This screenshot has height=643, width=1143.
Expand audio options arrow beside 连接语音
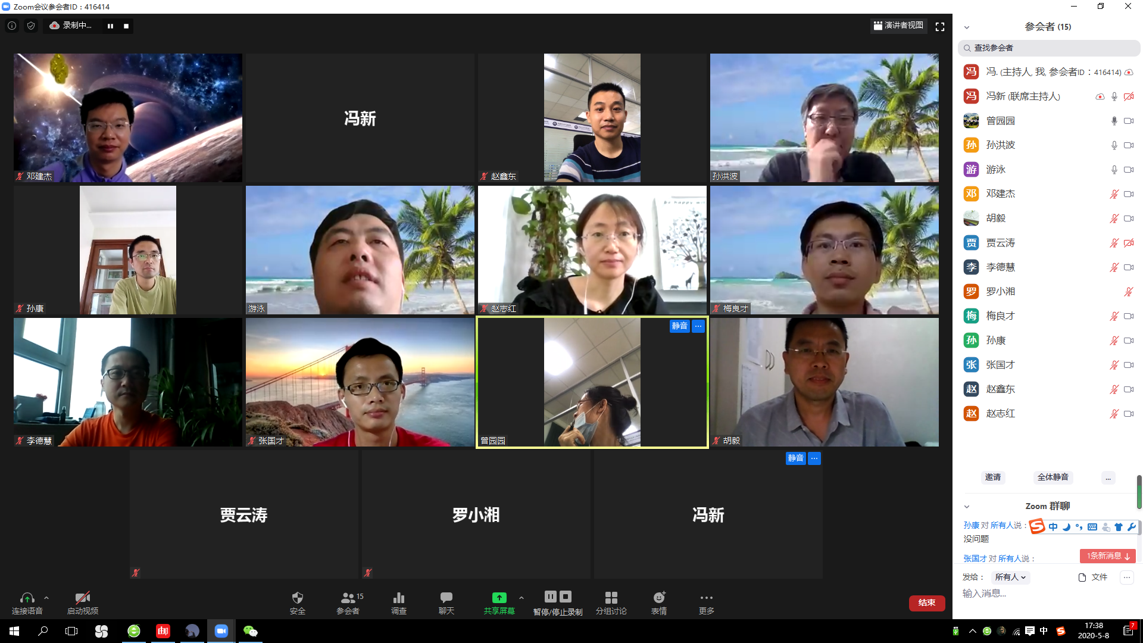[x=46, y=598]
